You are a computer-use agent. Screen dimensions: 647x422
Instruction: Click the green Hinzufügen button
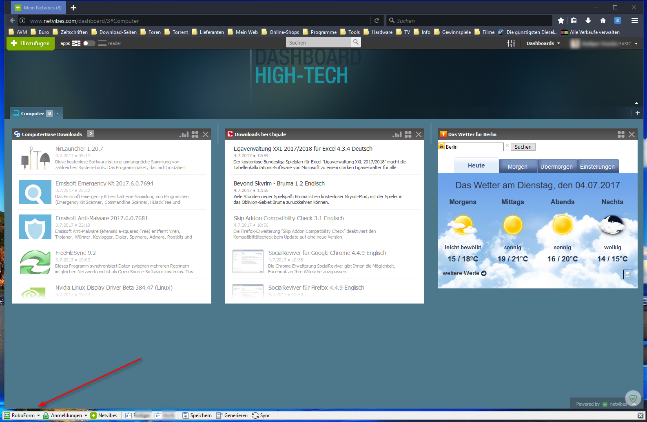[31, 43]
